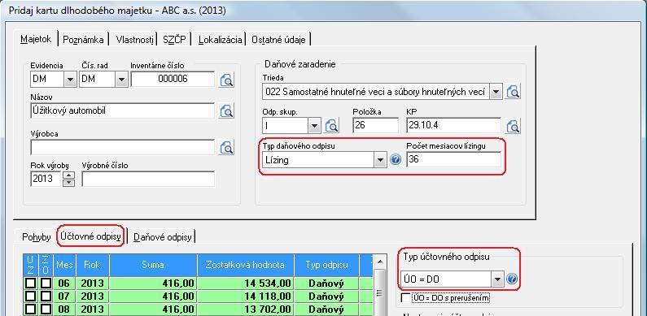The width and height of the screenshot is (647, 316).
Task: Click the Výrobné číslo input field
Action: [x=148, y=179]
